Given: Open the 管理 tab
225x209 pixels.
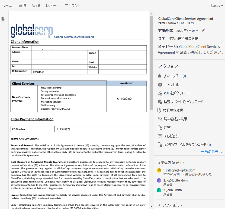Looking at the screenshot, I should point(36,6).
